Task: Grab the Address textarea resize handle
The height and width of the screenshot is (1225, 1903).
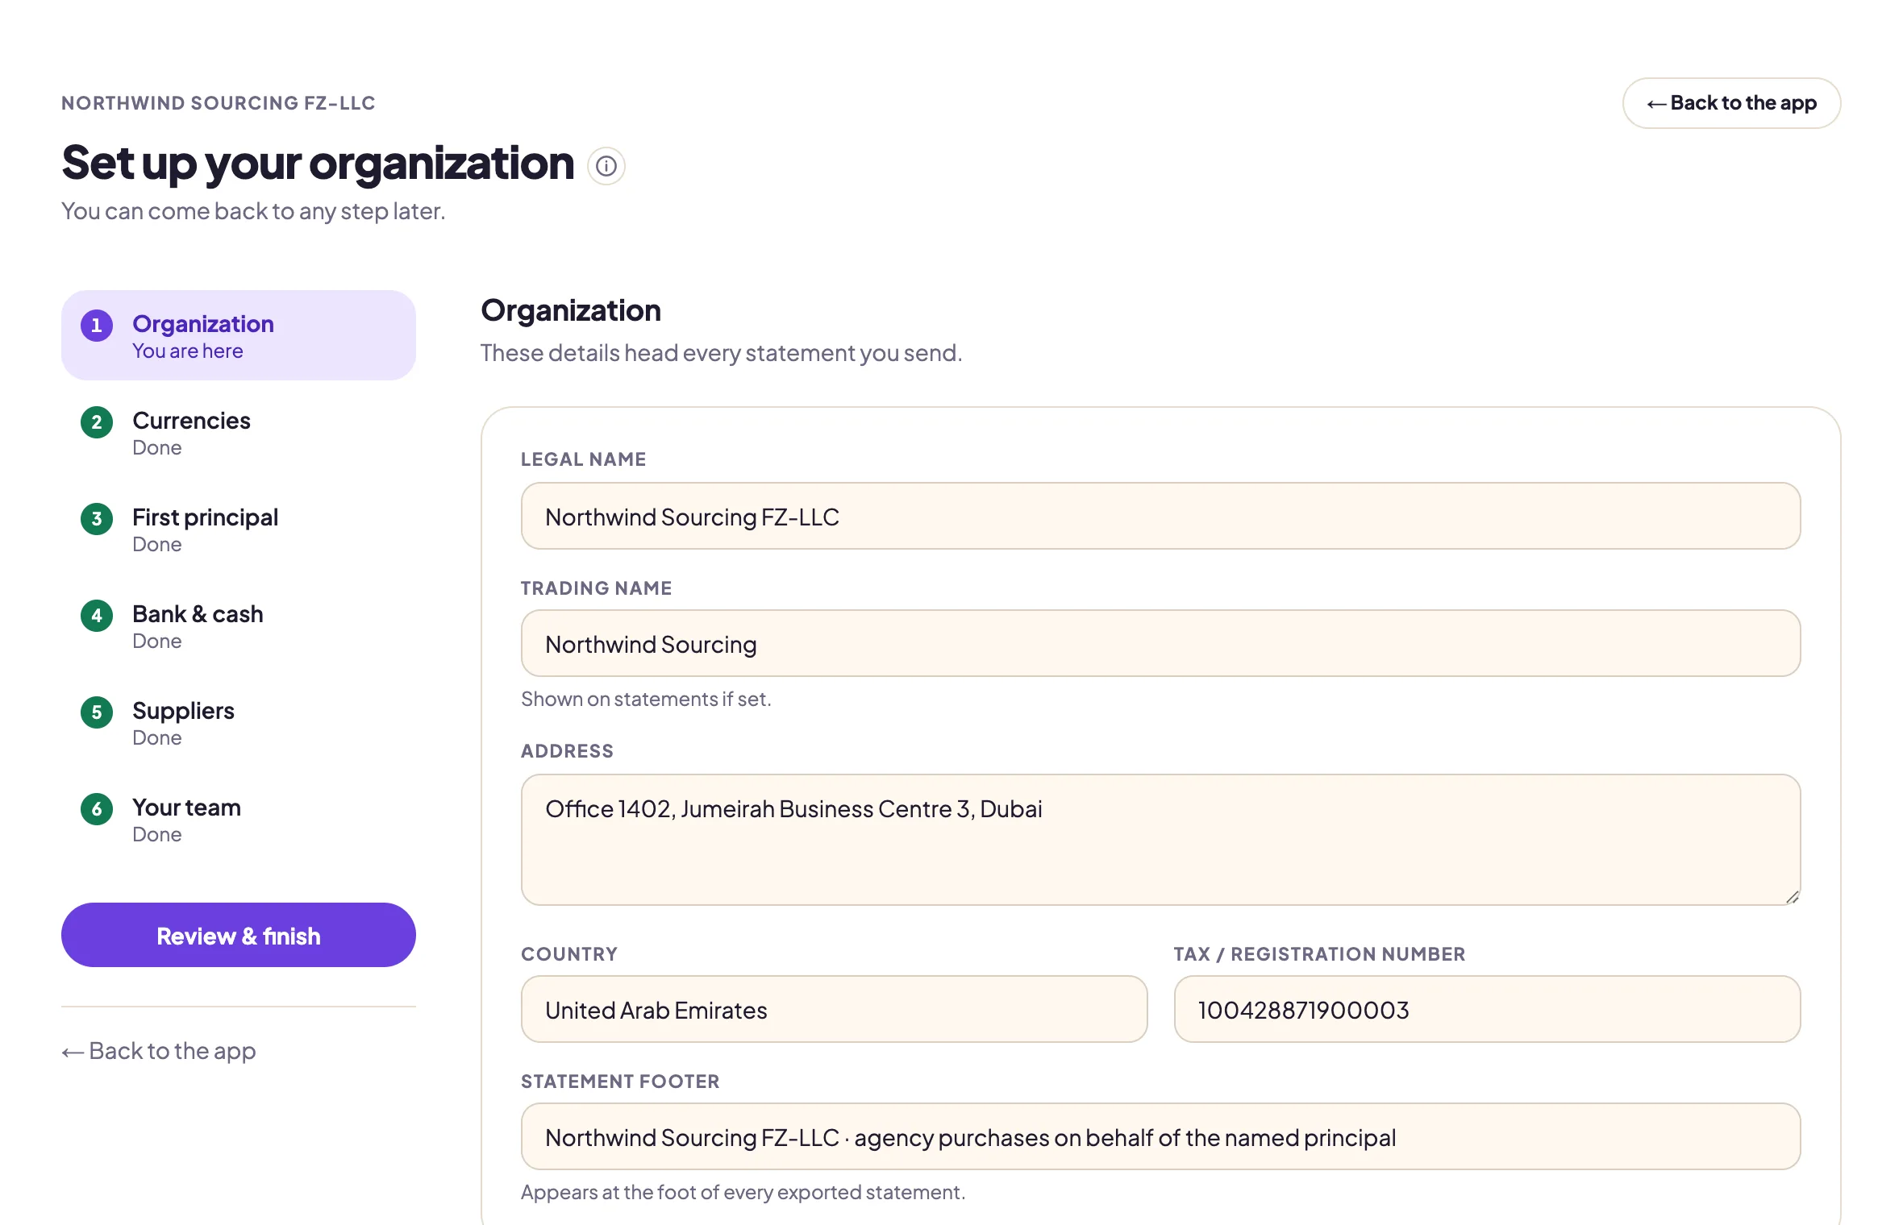Action: [x=1792, y=897]
